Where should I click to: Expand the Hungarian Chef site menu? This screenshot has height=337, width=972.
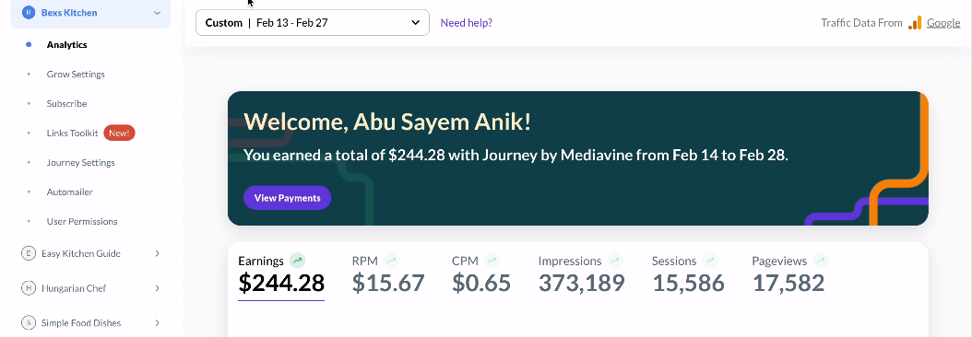coord(158,288)
